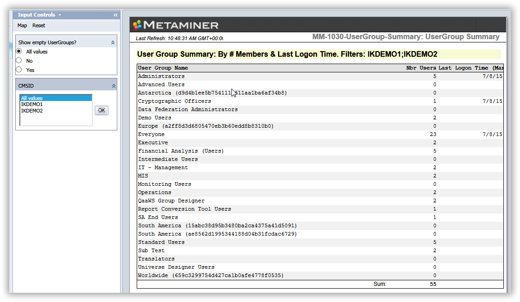Select the No radio button

point(19,60)
